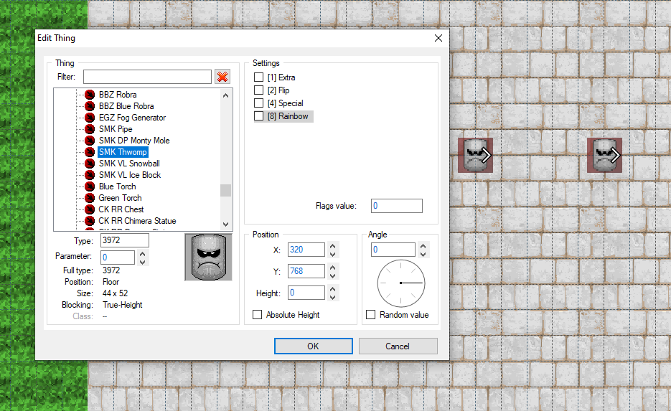Viewport: 671px width, 411px height.
Task: Click the red icon beside Green Torch
Action: pyautogui.click(x=90, y=198)
